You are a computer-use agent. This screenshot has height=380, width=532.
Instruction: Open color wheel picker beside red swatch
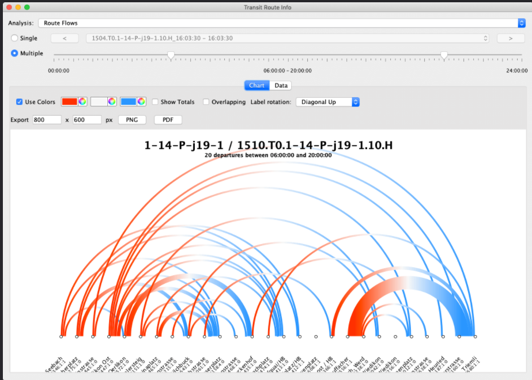click(x=82, y=102)
